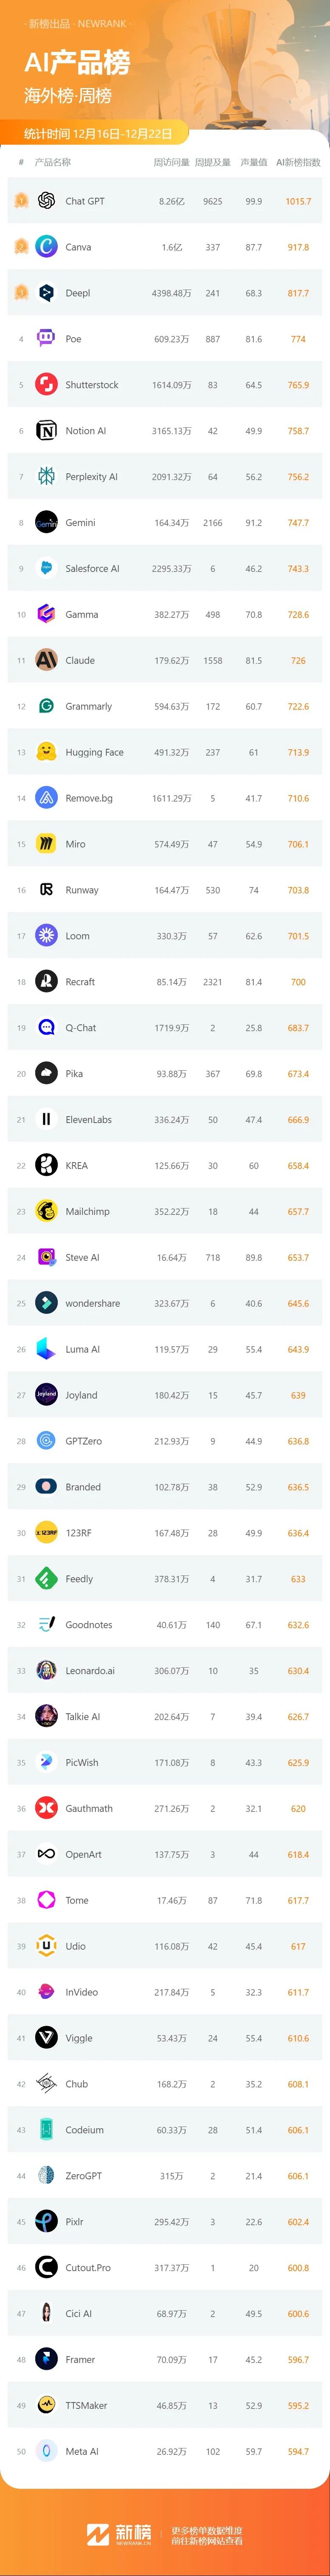Click the ElevenLabs logo icon
The width and height of the screenshot is (330, 2576).
[x=46, y=1120]
